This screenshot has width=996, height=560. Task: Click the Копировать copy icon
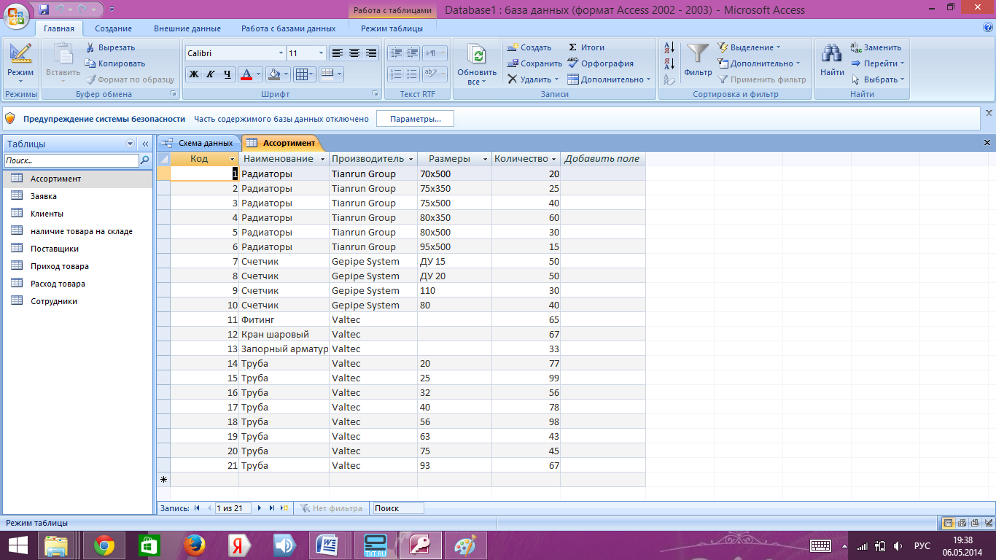[x=90, y=63]
